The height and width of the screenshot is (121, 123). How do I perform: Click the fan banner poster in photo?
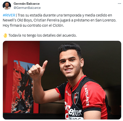(23, 86)
